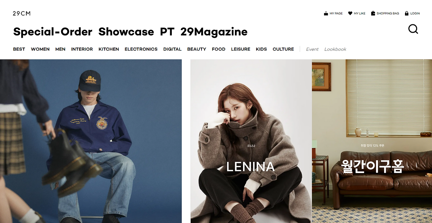This screenshot has width=432, height=223.
Task: Follow the Event link
Action: coord(312,49)
